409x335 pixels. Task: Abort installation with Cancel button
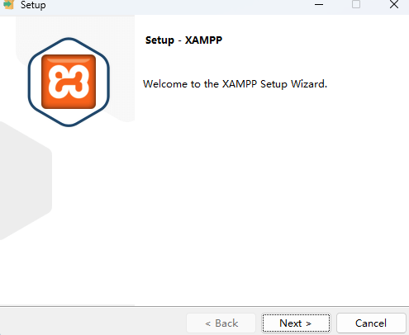pos(371,323)
